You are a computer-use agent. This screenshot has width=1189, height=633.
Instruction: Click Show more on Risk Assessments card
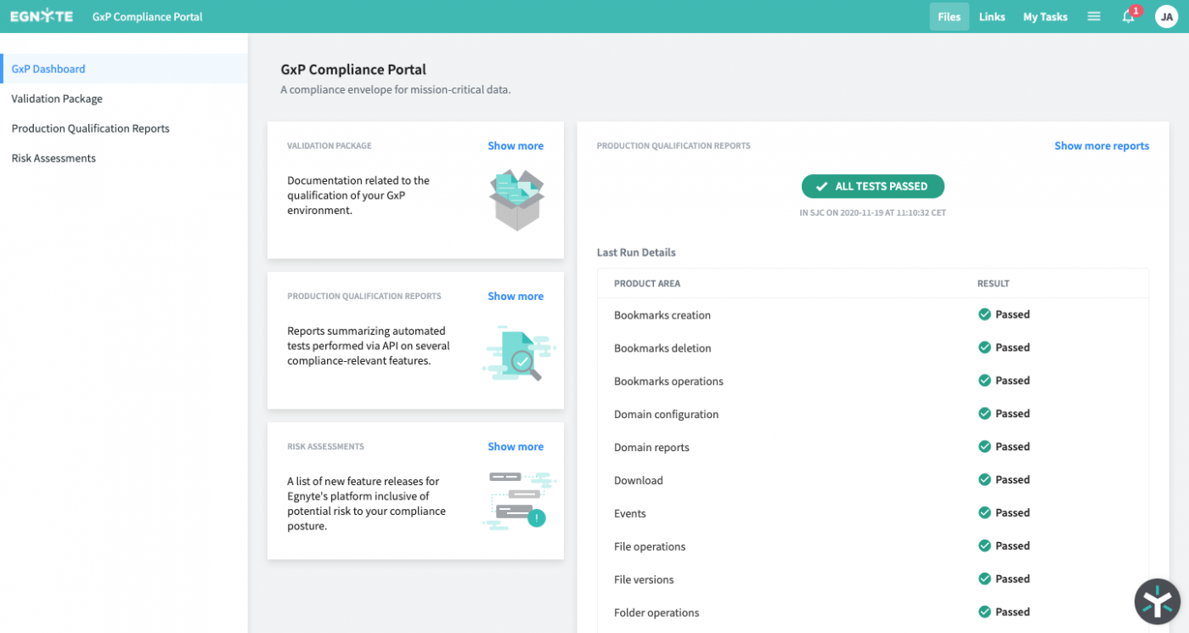(515, 446)
